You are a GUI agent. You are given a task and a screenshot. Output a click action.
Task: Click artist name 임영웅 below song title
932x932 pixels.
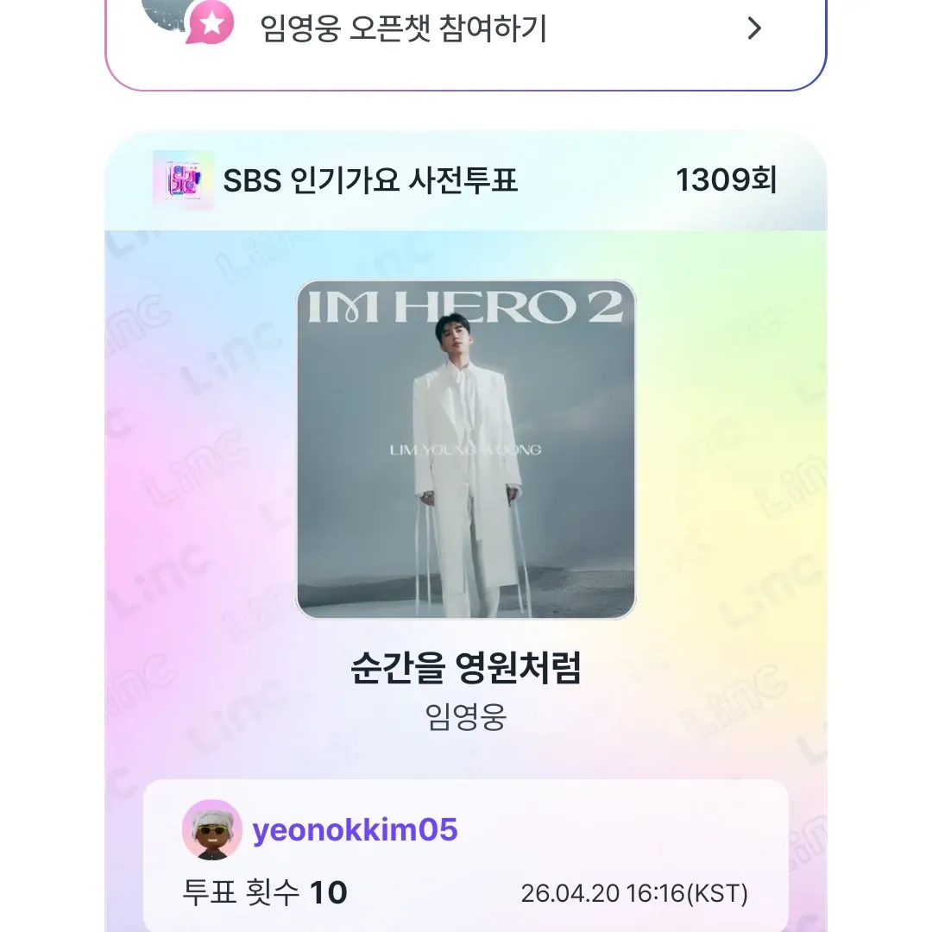coord(466,717)
